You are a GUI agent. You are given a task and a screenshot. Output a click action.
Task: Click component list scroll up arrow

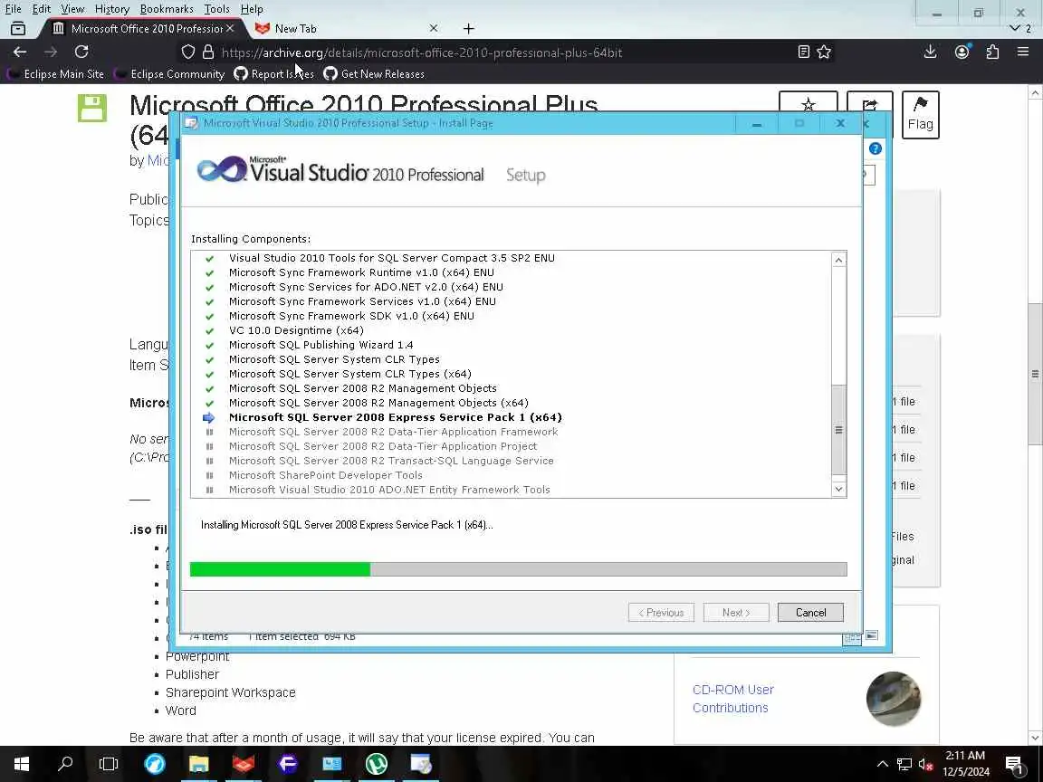tap(838, 260)
